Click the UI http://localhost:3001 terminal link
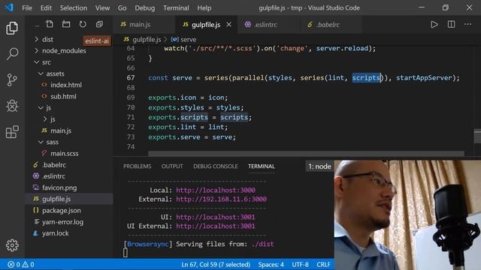The height and width of the screenshot is (270, 481). tap(216, 217)
